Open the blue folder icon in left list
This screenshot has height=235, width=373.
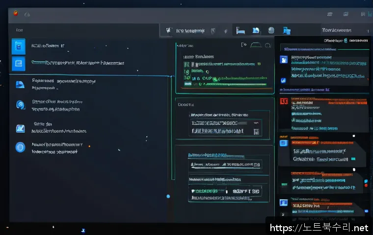[x=20, y=84]
